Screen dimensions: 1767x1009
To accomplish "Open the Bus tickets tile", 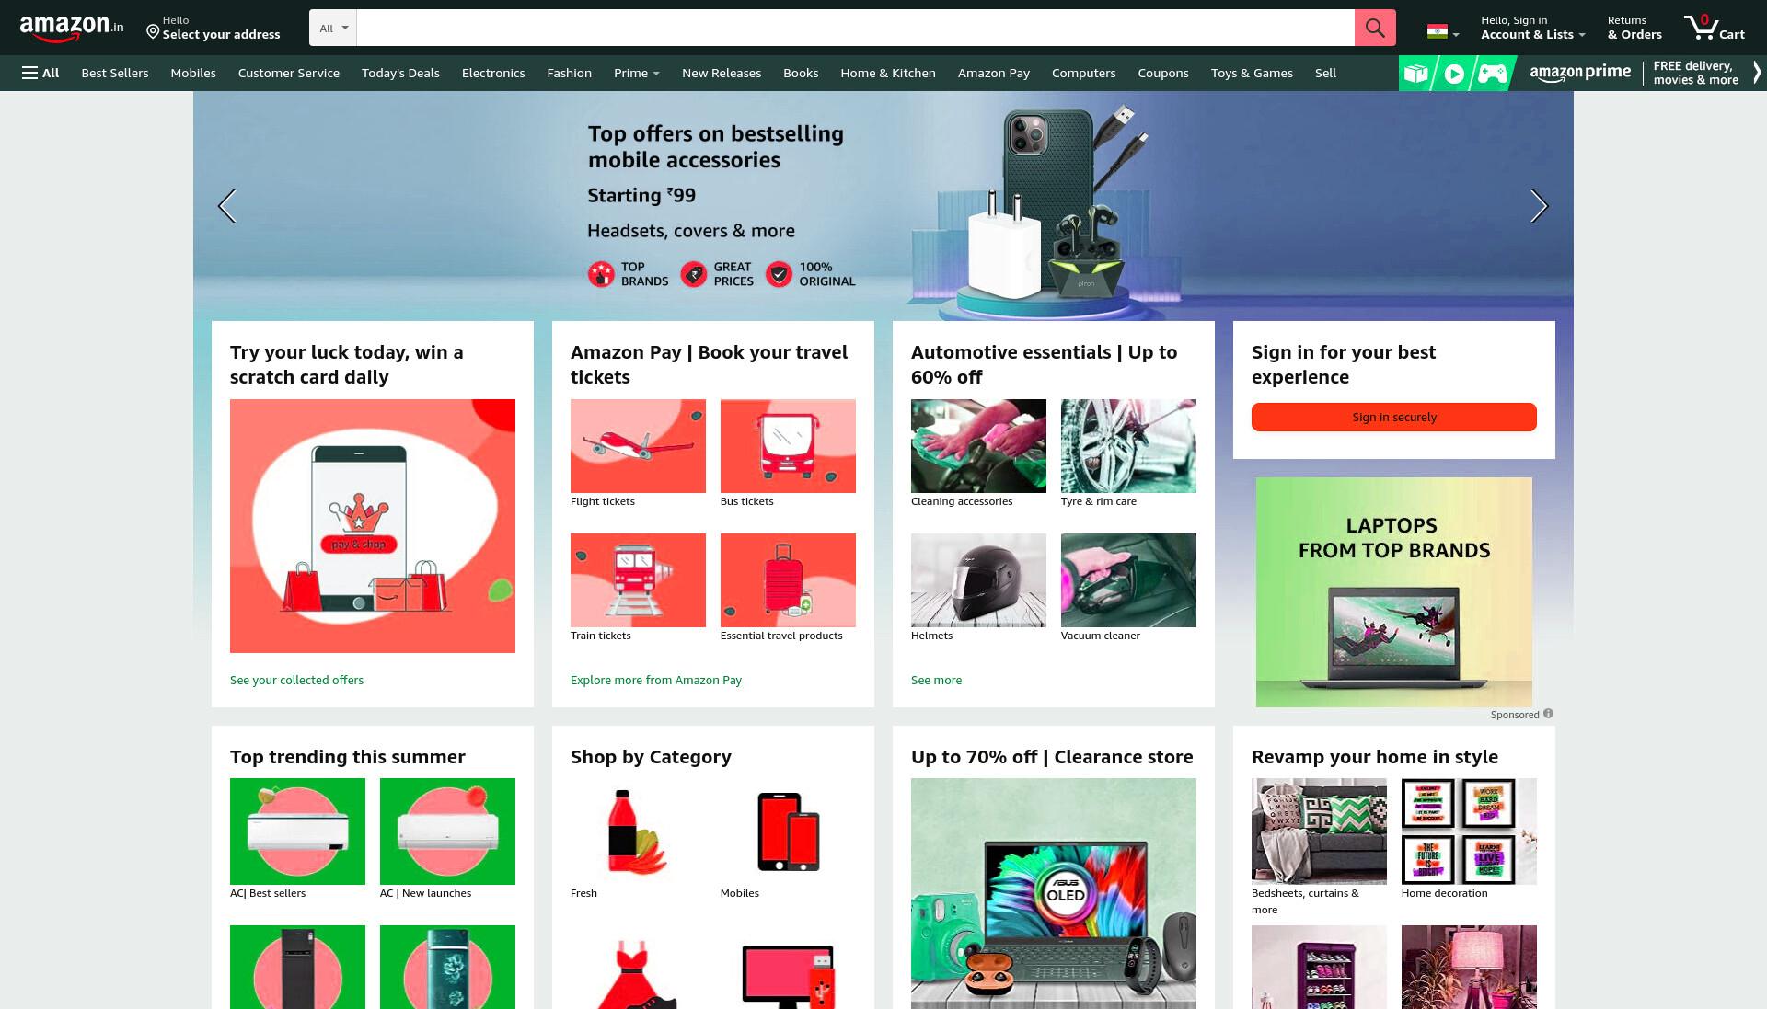I will (x=788, y=446).
